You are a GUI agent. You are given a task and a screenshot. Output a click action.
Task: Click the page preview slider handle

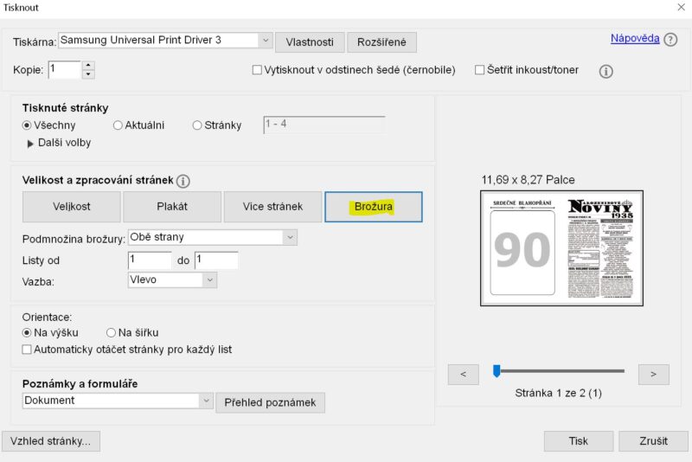(x=497, y=370)
